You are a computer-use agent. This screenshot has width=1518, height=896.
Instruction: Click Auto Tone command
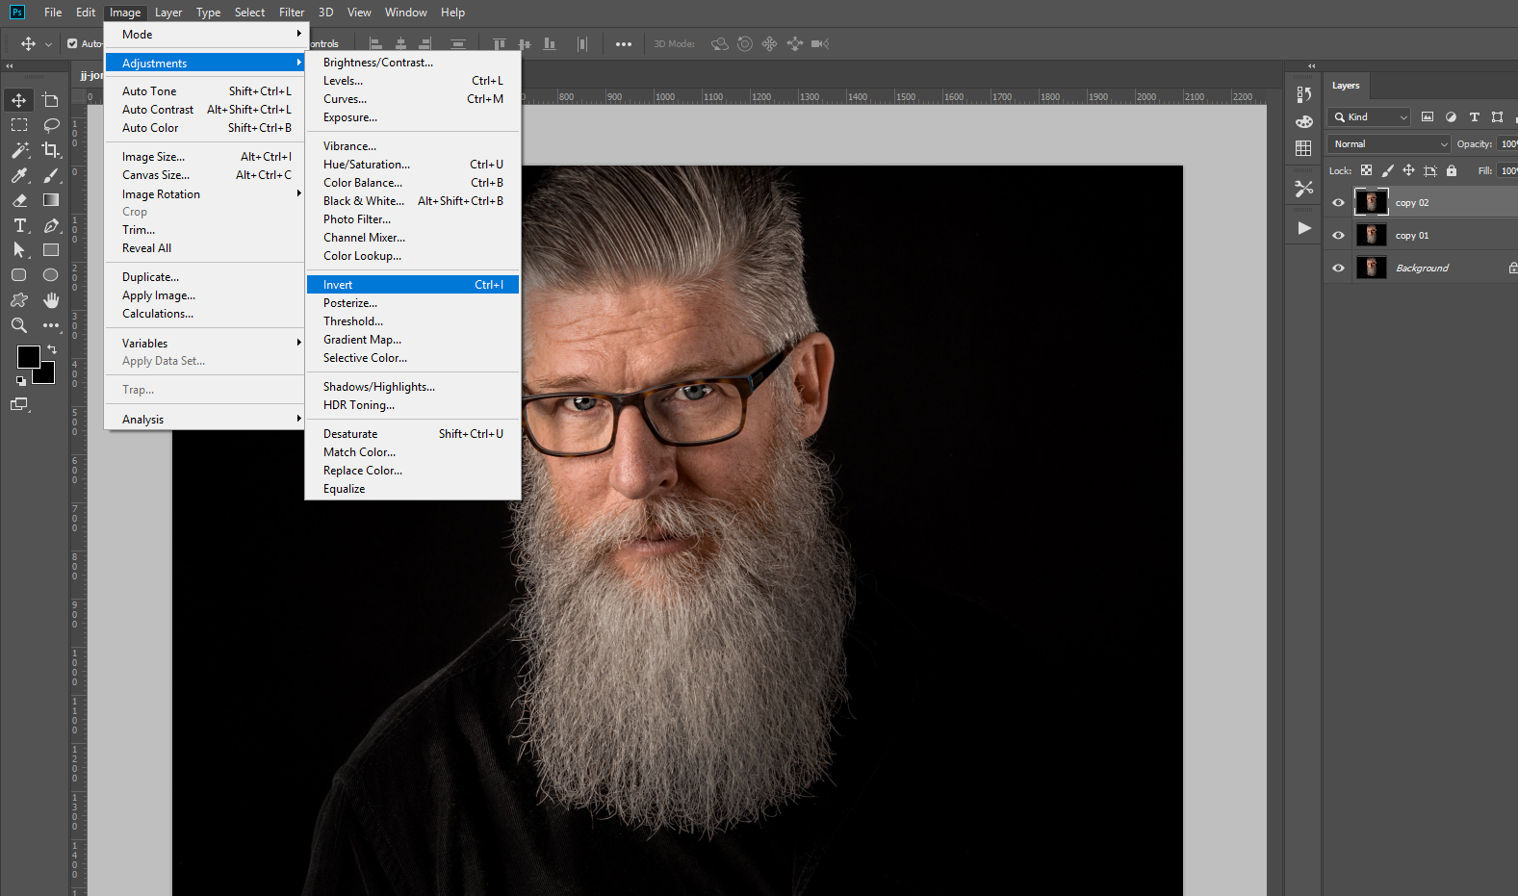(x=205, y=91)
